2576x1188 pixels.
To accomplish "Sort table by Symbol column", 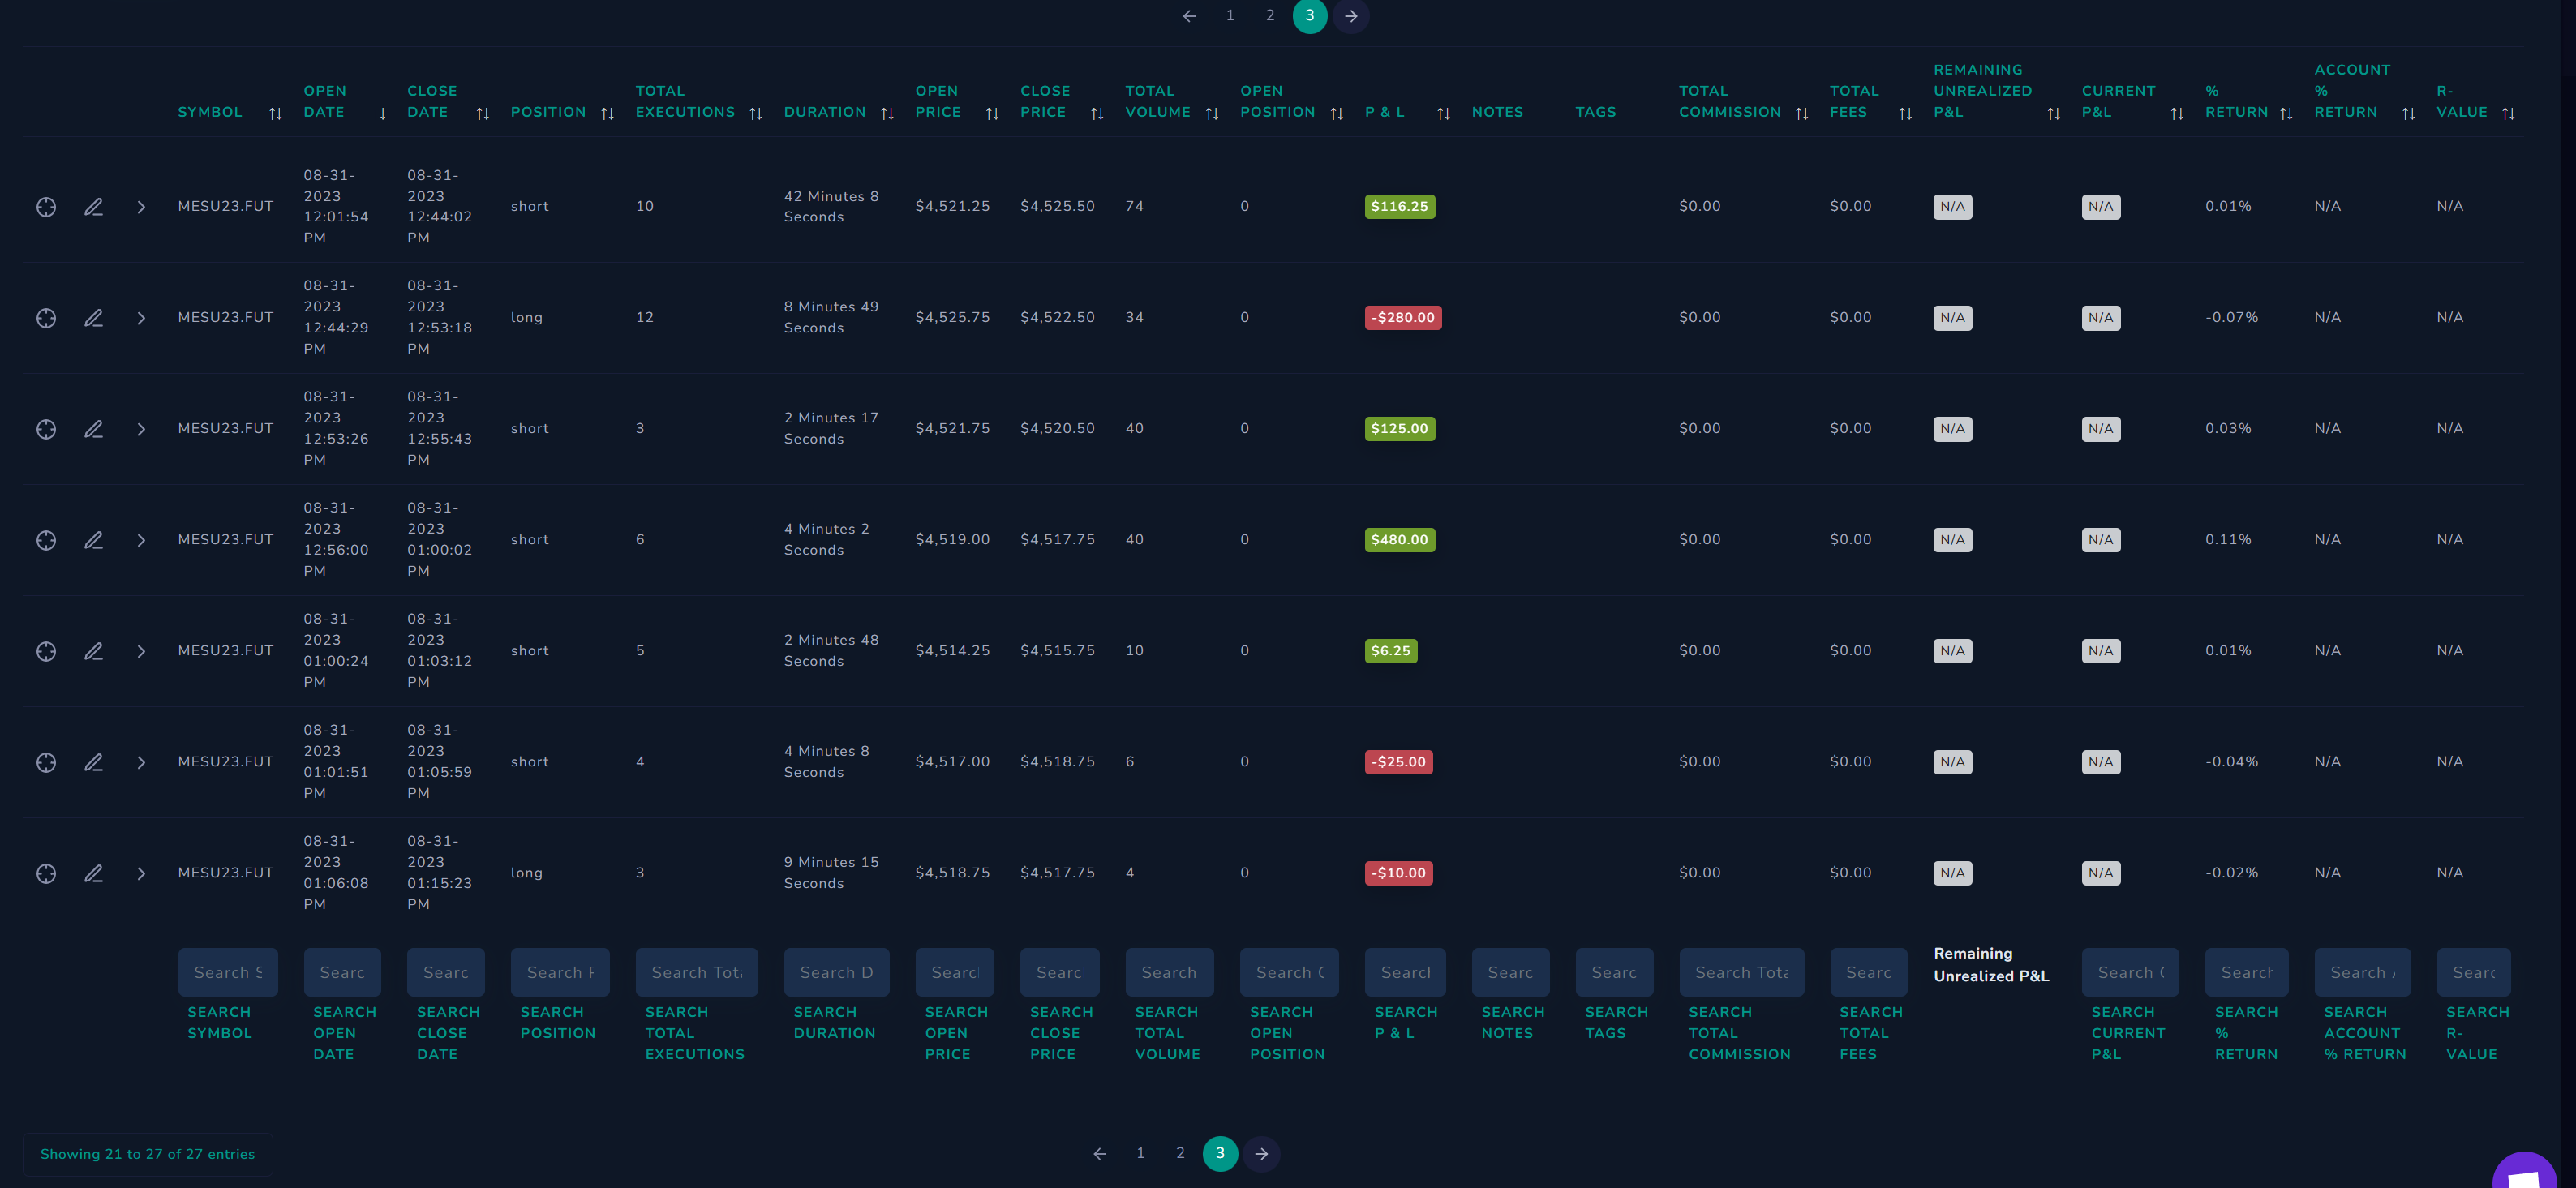I will tap(275, 114).
